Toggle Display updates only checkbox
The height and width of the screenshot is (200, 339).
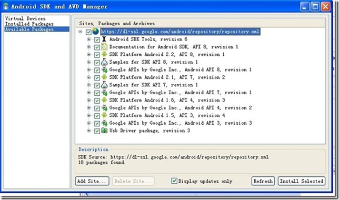pyautogui.click(x=174, y=181)
